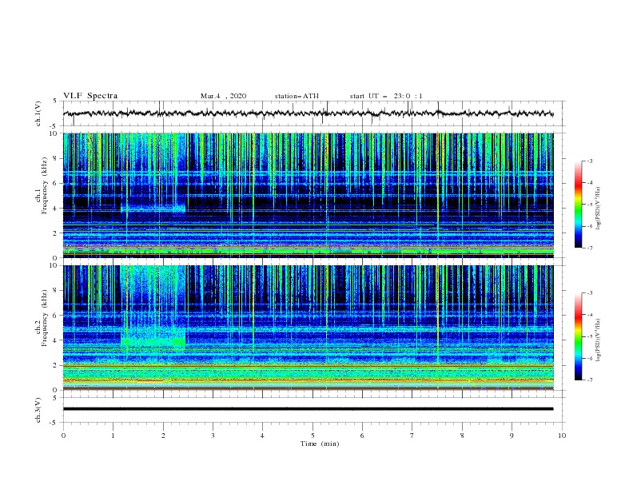Click the strong ch.2 sferic near 7.5 minutes
Screen dimensions: 633x489
coord(438,315)
